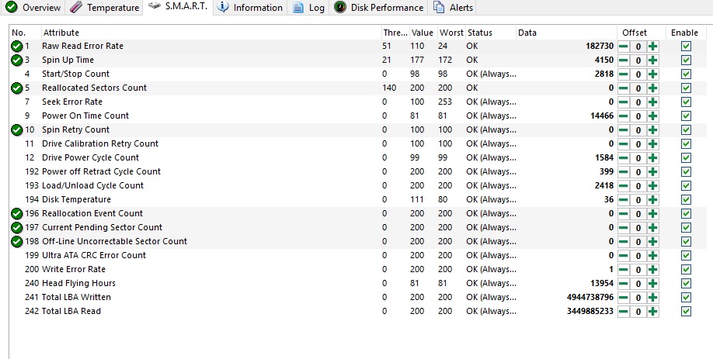The height and width of the screenshot is (359, 713).
Task: Click the data value 4944738796
Action: [590, 297]
